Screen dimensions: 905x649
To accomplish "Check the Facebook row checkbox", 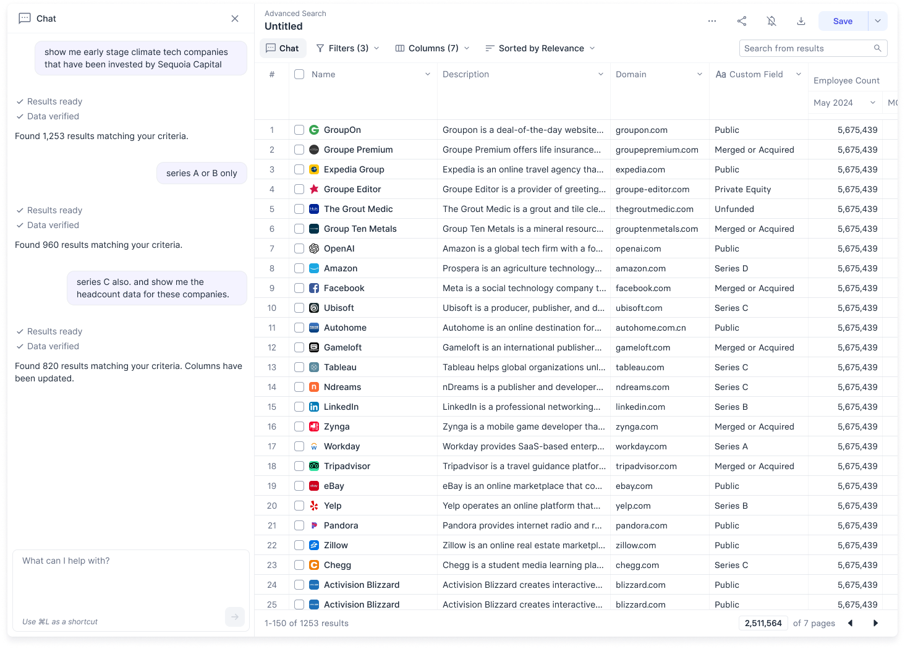I will [x=299, y=288].
